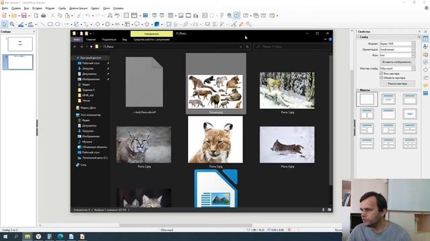Click the Insert Image icon in Impress toolbar
The image size is (430, 241).
[181, 15]
